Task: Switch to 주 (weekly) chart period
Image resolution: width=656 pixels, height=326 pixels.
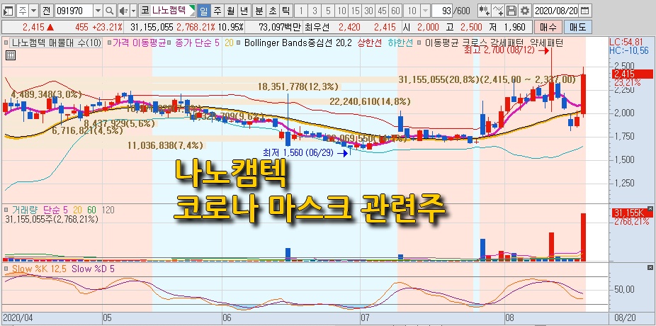Action: (217, 11)
